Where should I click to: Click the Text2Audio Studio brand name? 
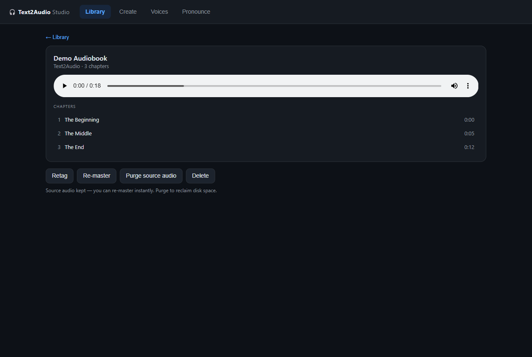pos(44,12)
